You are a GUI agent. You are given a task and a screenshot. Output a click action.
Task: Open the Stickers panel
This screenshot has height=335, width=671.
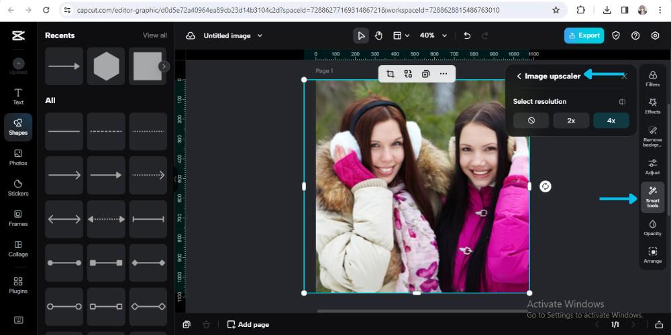pos(18,188)
